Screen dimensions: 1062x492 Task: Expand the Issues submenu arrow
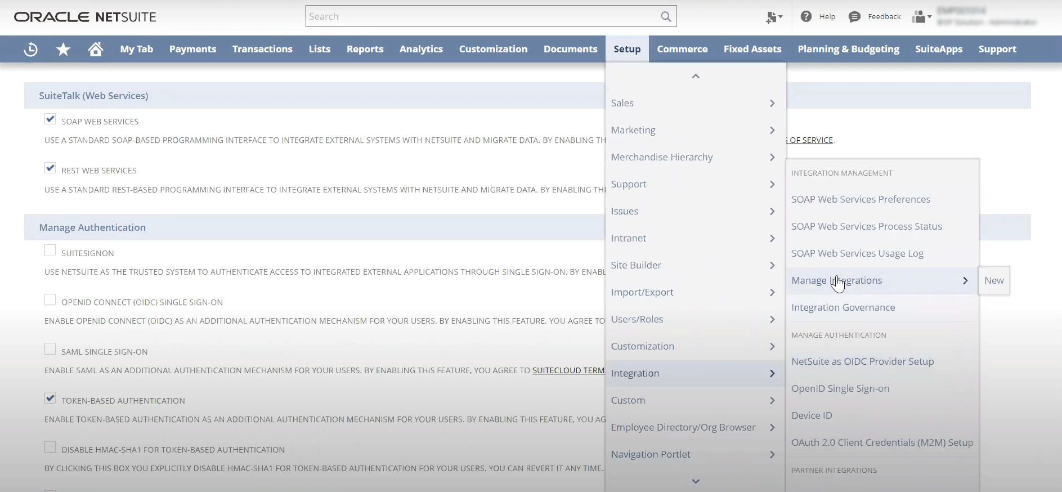pos(772,211)
